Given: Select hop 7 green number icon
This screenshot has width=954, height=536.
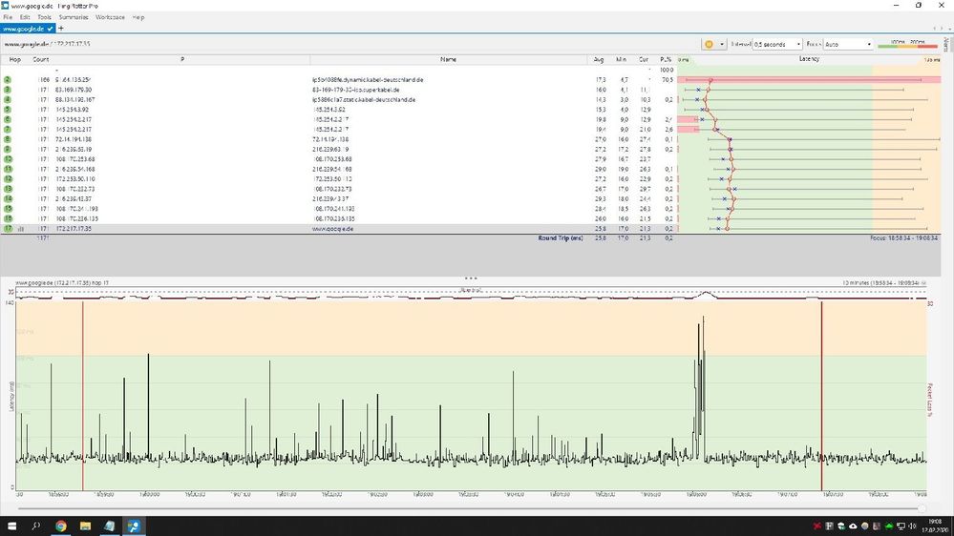Looking at the screenshot, I should coord(8,130).
